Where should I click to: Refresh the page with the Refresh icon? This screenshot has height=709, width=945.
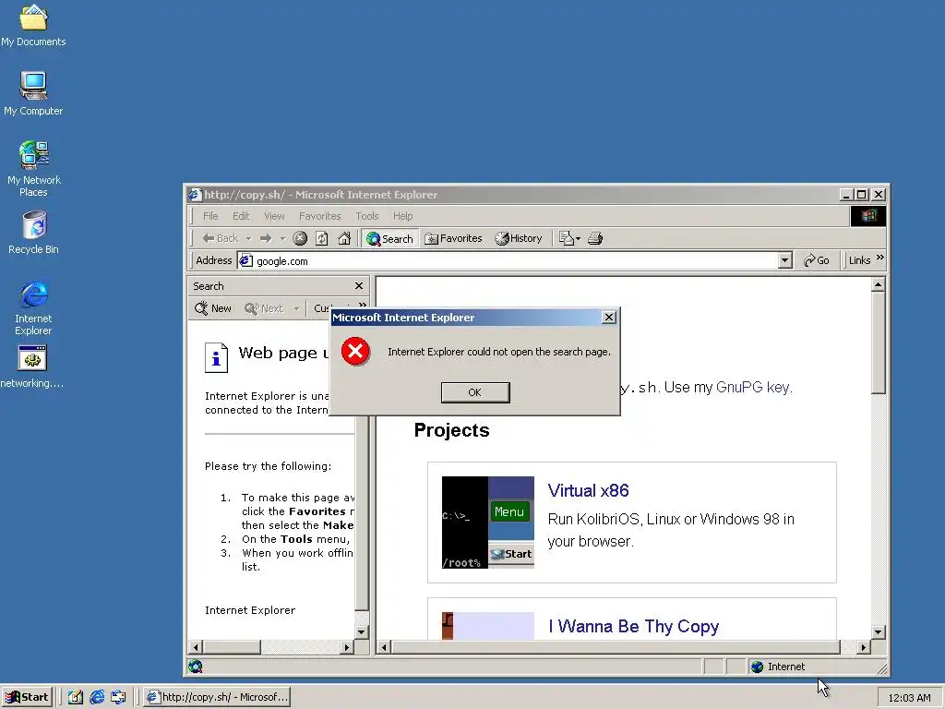coord(322,238)
